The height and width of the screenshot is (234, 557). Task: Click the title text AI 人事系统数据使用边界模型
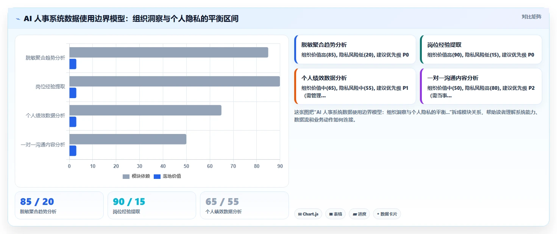(x=75, y=18)
